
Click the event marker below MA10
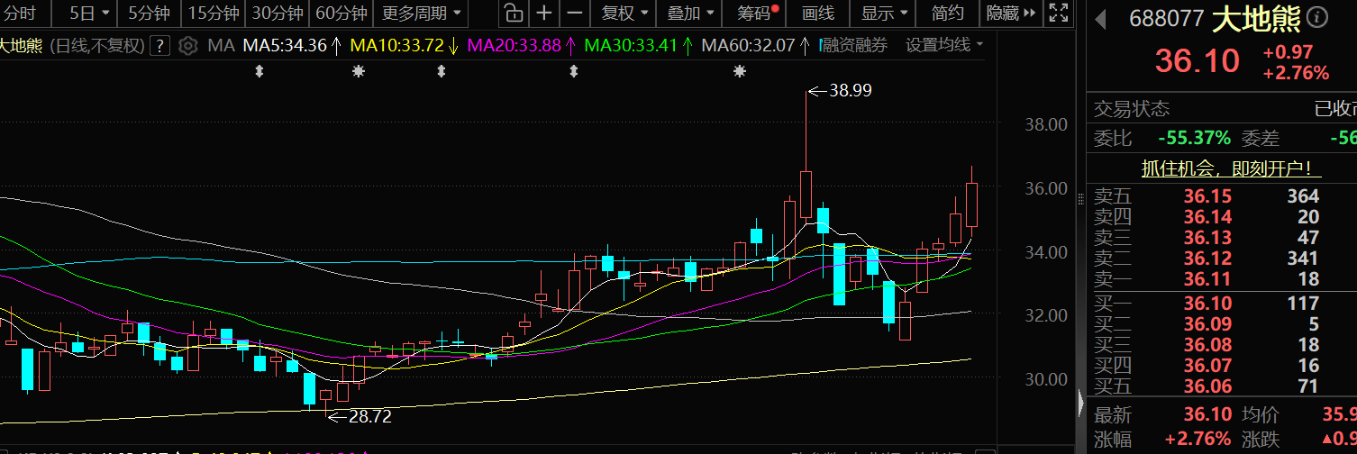coord(359,71)
